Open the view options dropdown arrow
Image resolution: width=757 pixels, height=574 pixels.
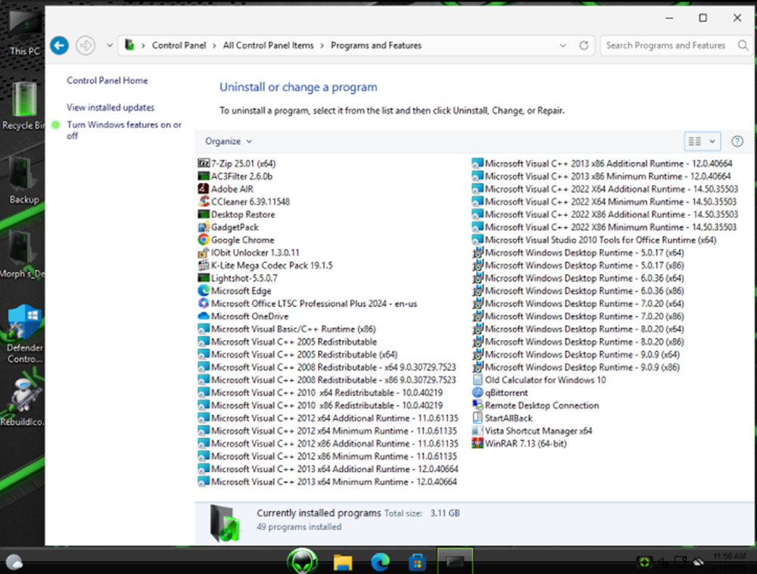tap(712, 142)
